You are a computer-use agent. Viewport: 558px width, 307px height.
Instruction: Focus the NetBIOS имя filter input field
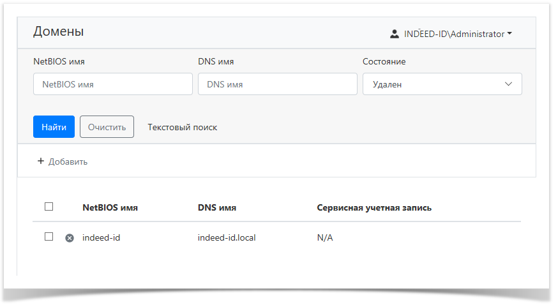(113, 84)
